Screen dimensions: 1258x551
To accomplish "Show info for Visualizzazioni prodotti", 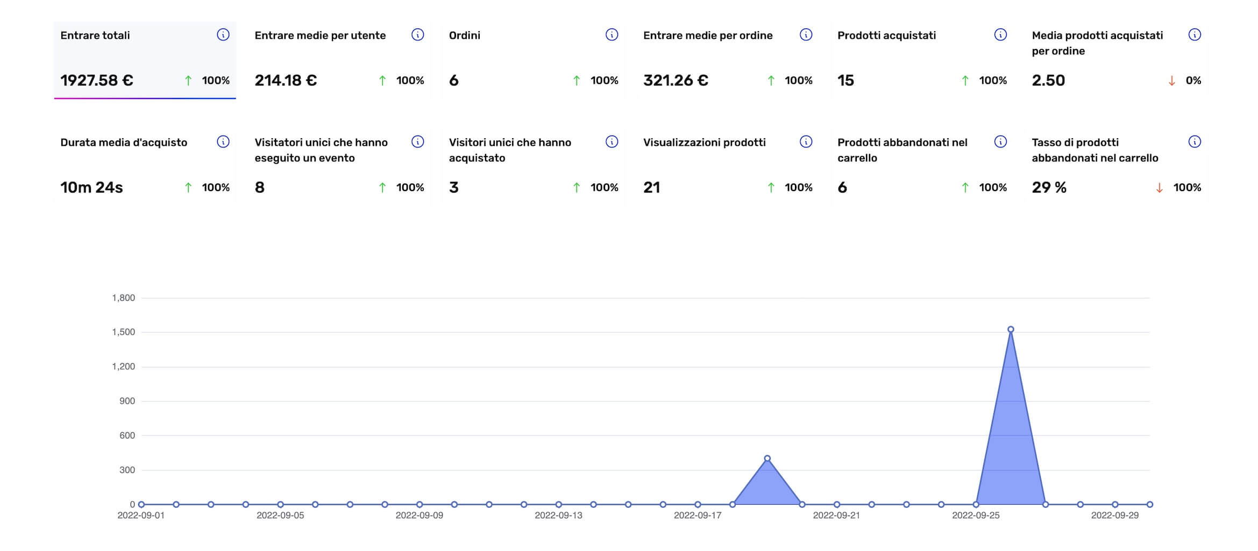I will click(806, 142).
